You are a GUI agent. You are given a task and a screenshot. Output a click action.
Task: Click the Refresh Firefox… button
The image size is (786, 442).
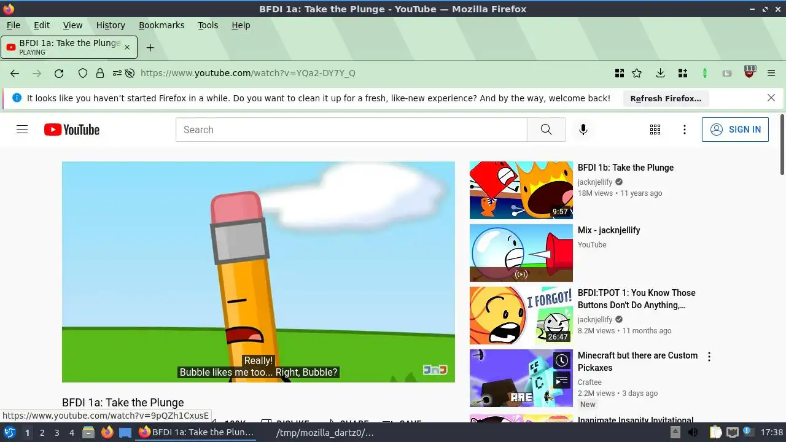tap(666, 98)
